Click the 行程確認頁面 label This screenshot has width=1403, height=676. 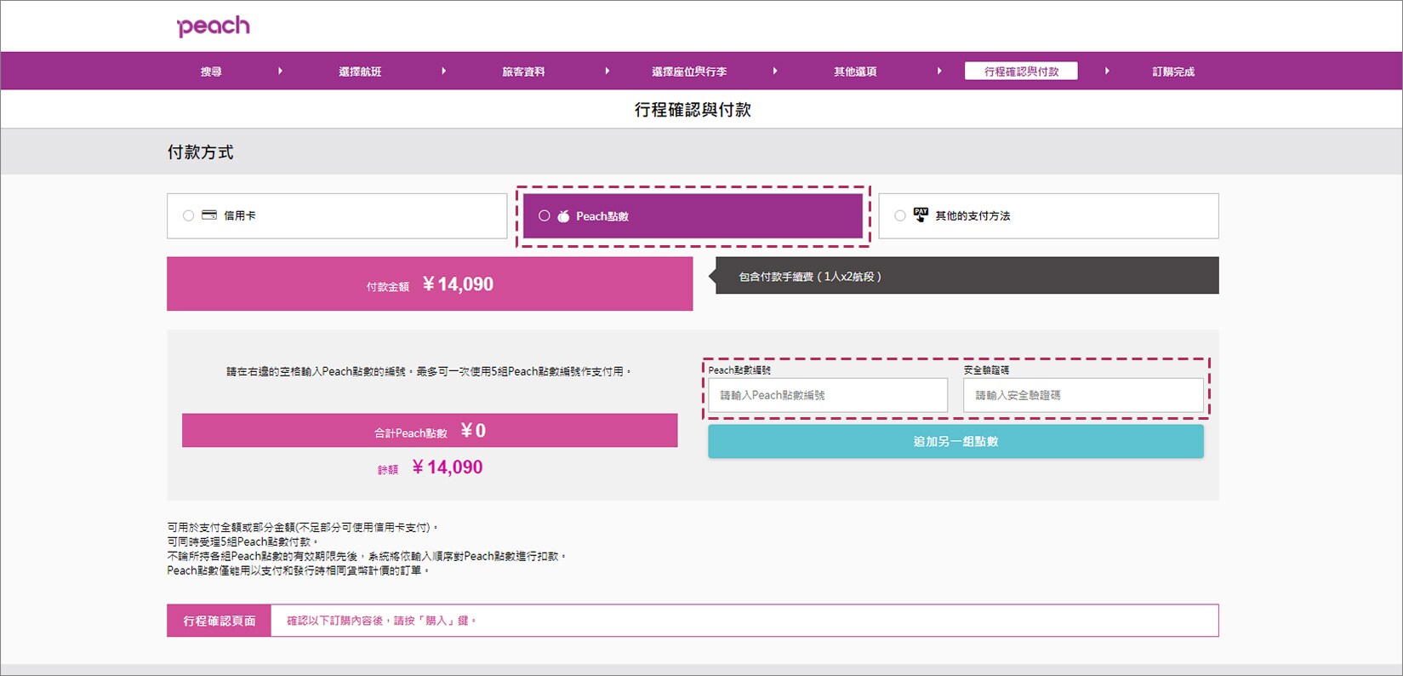(x=219, y=621)
